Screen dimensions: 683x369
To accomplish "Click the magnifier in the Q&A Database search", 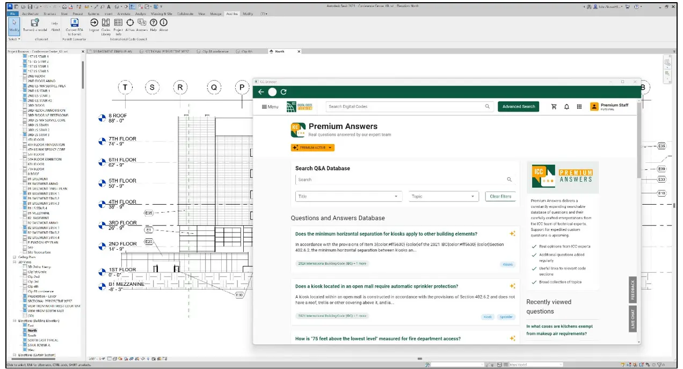I will point(510,180).
